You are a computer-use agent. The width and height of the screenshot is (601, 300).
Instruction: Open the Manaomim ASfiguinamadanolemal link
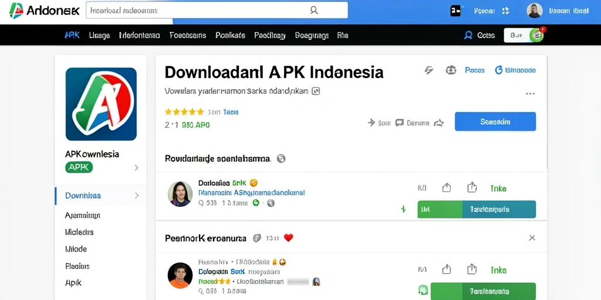251,192
